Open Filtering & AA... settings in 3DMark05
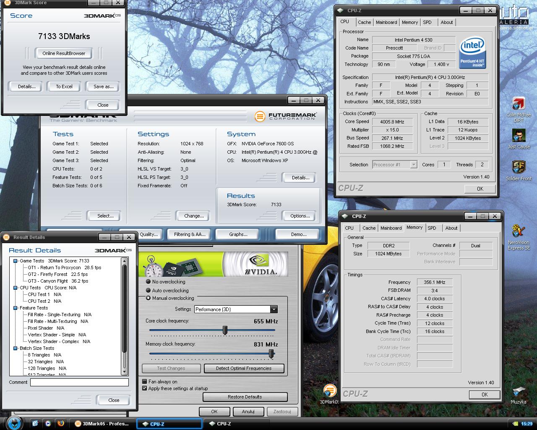This screenshot has height=430, width=537. (x=190, y=234)
